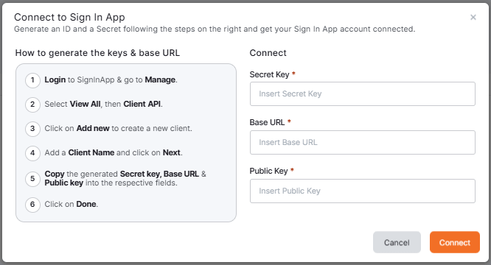The image size is (491, 265).
Task: Click the 'Base URL' field label
Action: click(267, 122)
